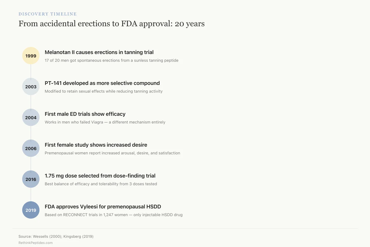Image resolution: width=370 pixels, height=247 pixels.
Task: Click the 17 of 20 men description
Action: 112,61
